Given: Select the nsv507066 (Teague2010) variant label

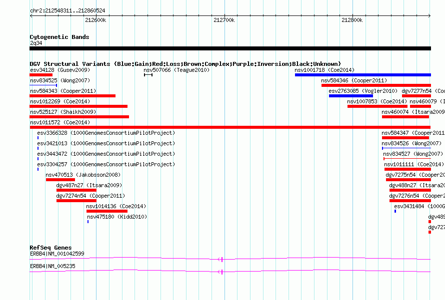Looking at the screenshot, I should [176, 70].
